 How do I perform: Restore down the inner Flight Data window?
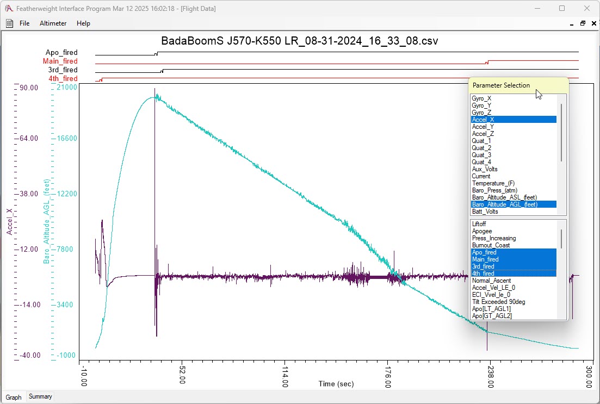pyautogui.click(x=583, y=24)
